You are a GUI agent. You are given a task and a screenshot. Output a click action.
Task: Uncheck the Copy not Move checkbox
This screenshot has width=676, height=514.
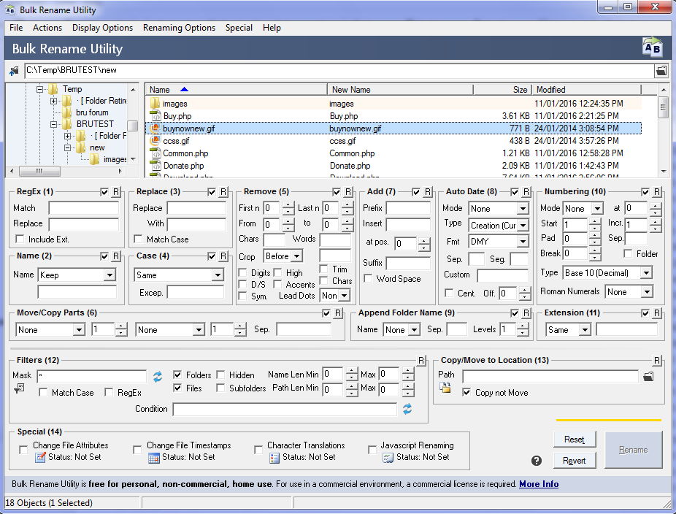pyautogui.click(x=465, y=392)
